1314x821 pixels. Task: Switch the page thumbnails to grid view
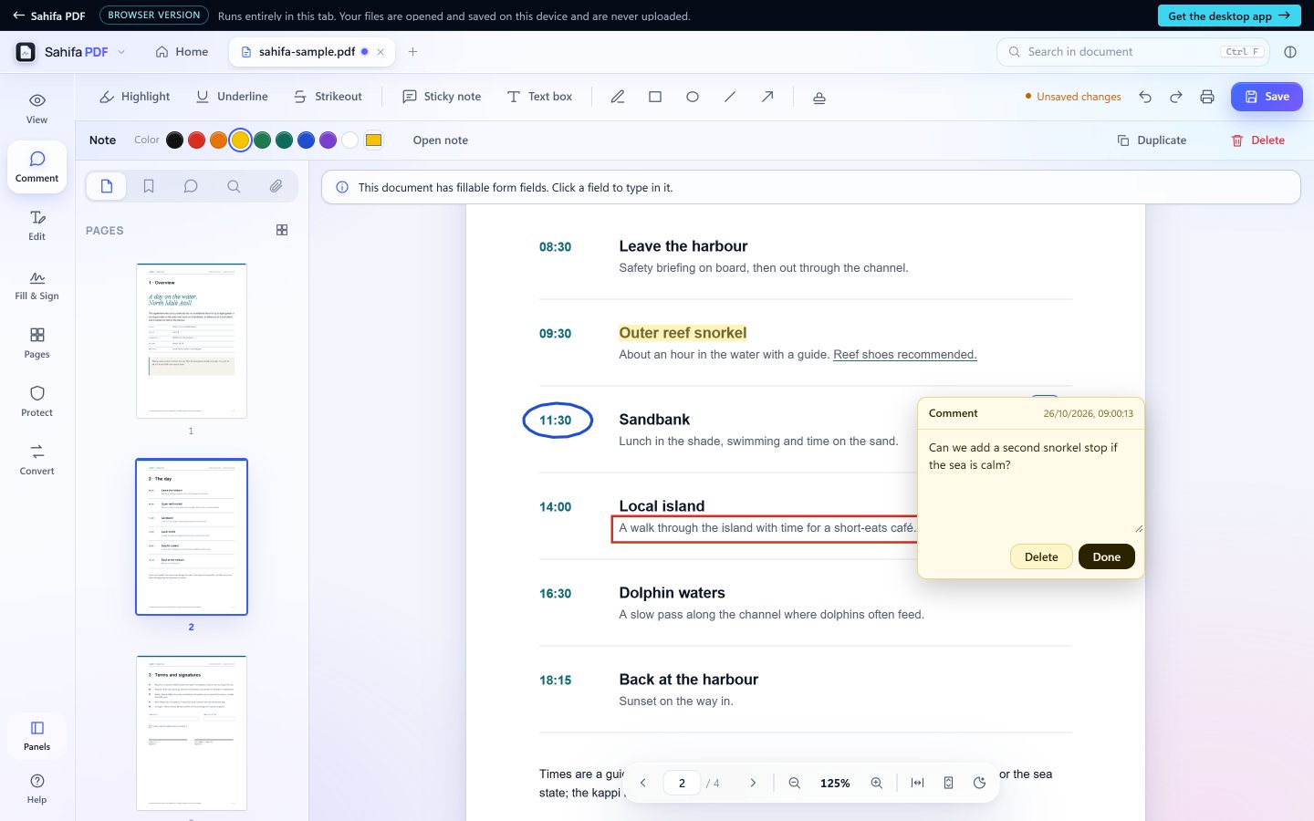[282, 231]
